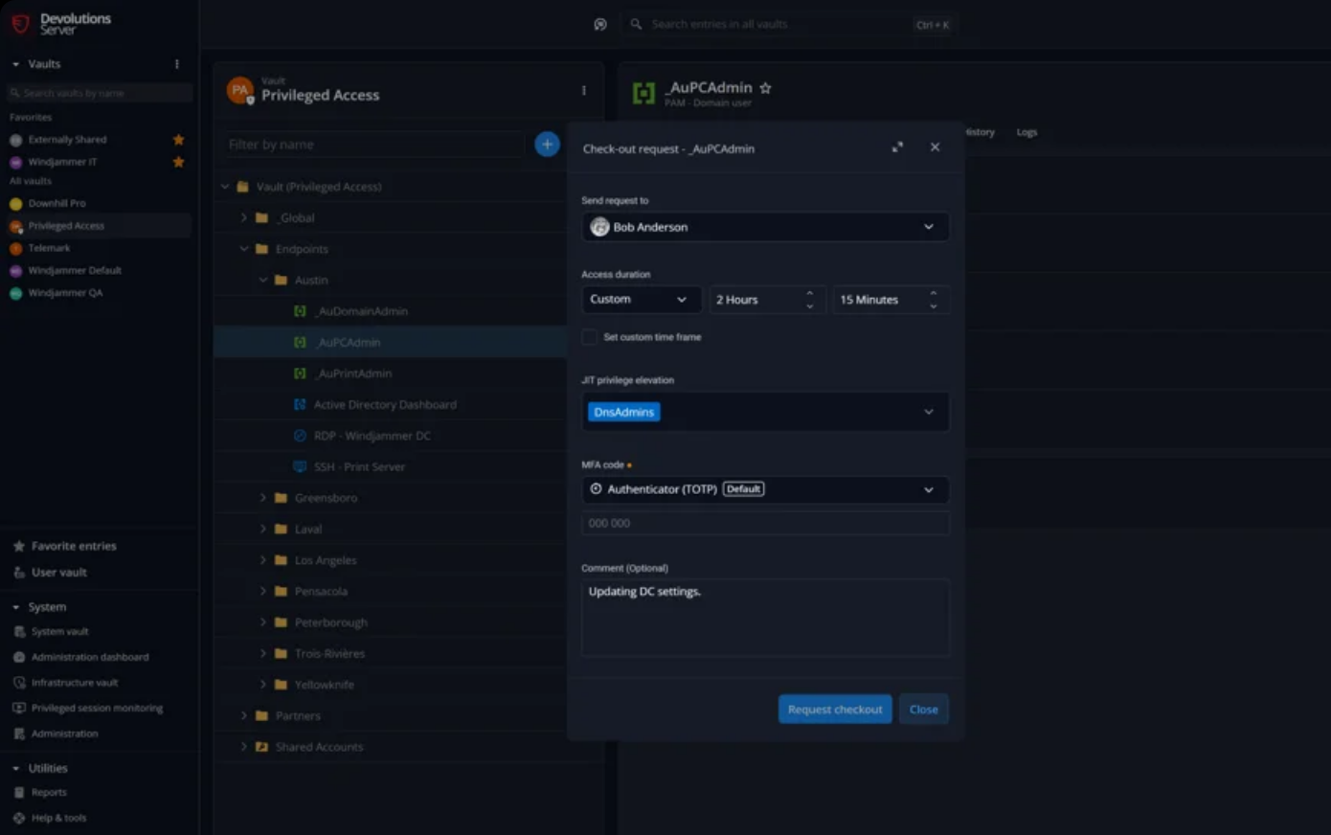Favorite the _AuPCAdmin entry with star icon

tap(766, 88)
